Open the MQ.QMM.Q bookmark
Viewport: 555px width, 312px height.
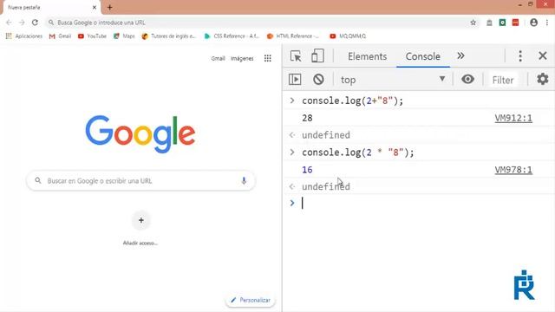[x=348, y=36]
